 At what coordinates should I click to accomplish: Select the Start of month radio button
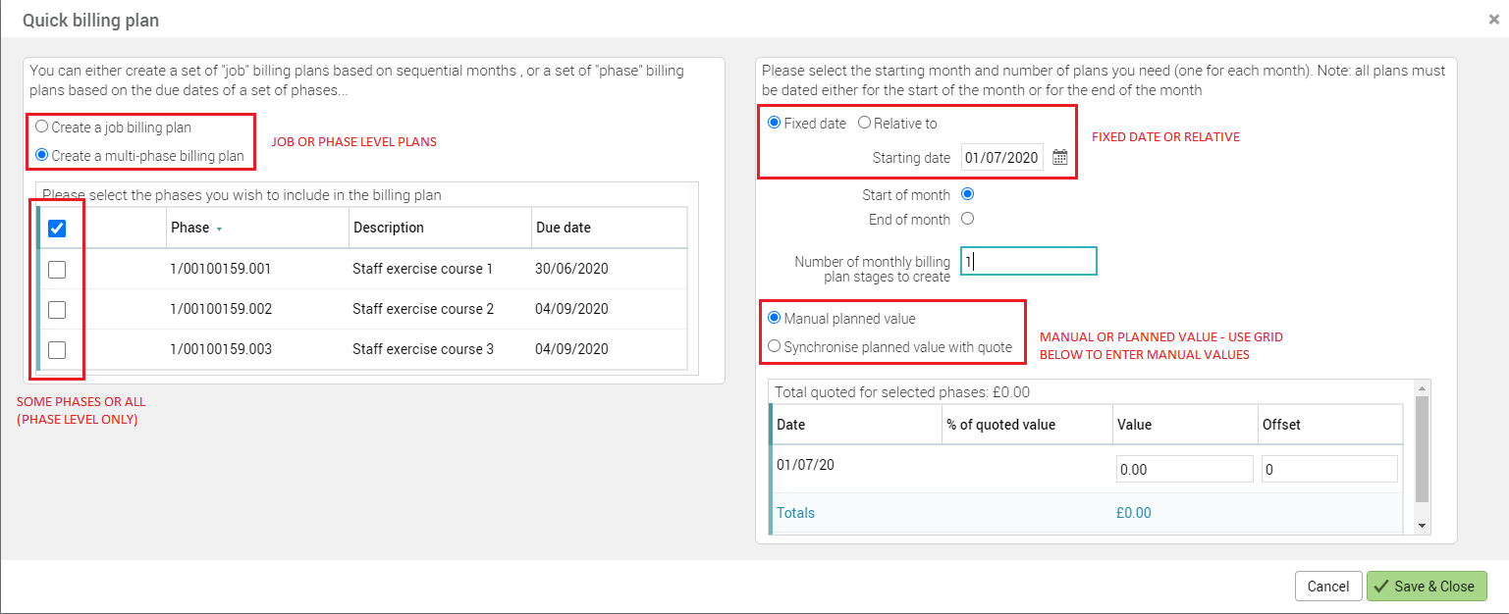point(967,194)
